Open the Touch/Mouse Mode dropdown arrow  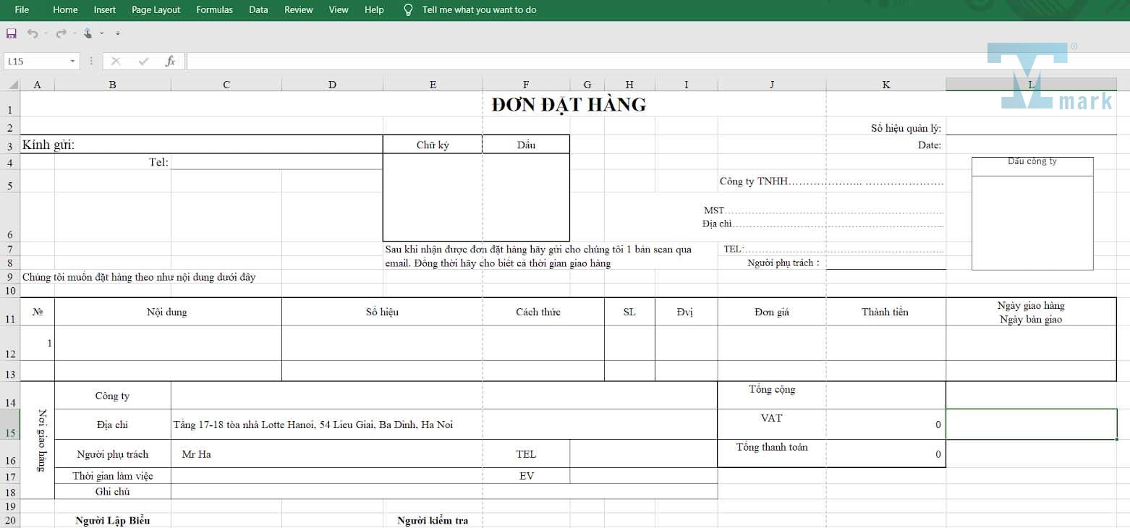point(102,33)
